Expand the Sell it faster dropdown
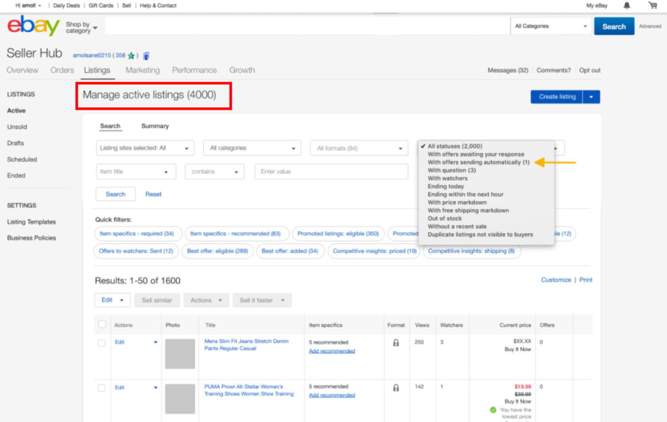This screenshot has height=422, width=667. pos(262,300)
